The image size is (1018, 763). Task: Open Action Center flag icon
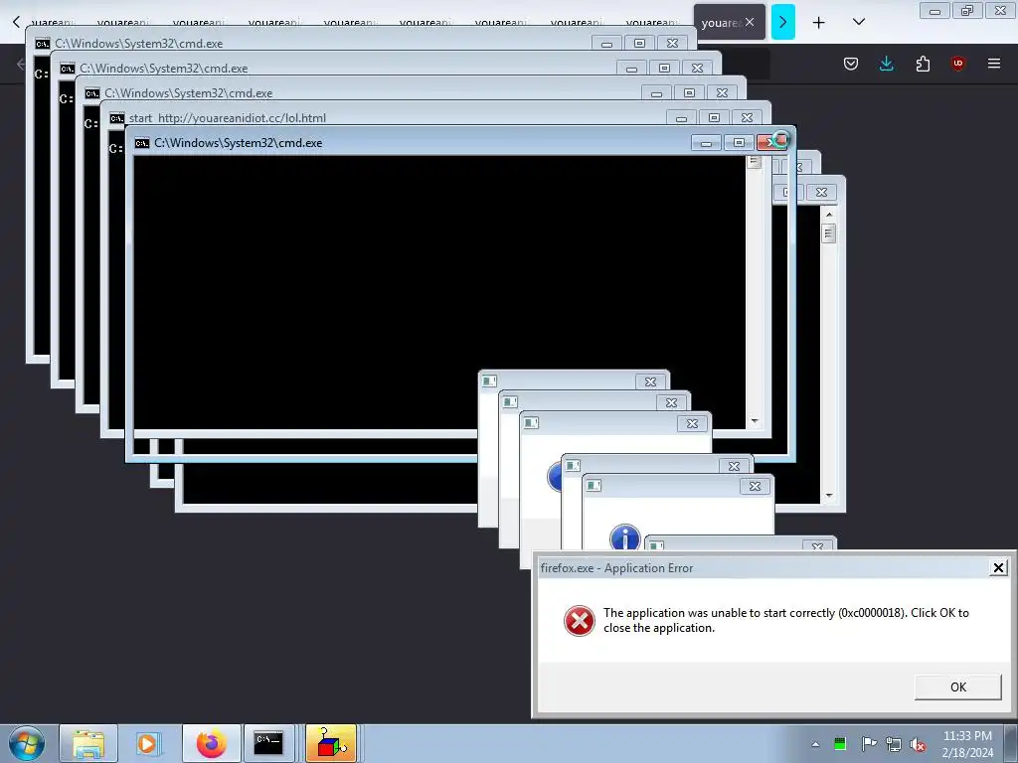[x=869, y=743]
